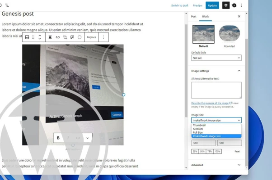
Task: Open more caption formatting options chevron
Action: click(88, 138)
